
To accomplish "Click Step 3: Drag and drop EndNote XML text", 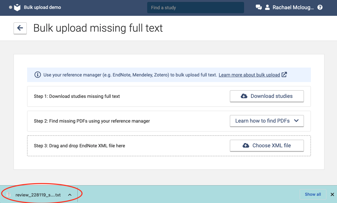I will click(x=79, y=146).
